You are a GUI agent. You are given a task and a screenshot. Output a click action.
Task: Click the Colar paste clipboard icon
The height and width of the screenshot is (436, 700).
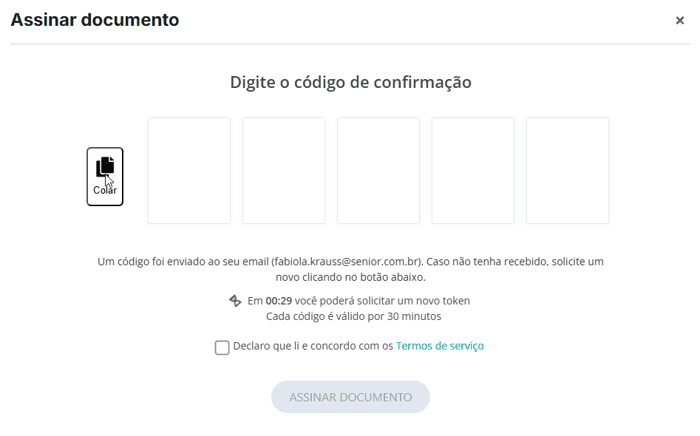point(105,167)
